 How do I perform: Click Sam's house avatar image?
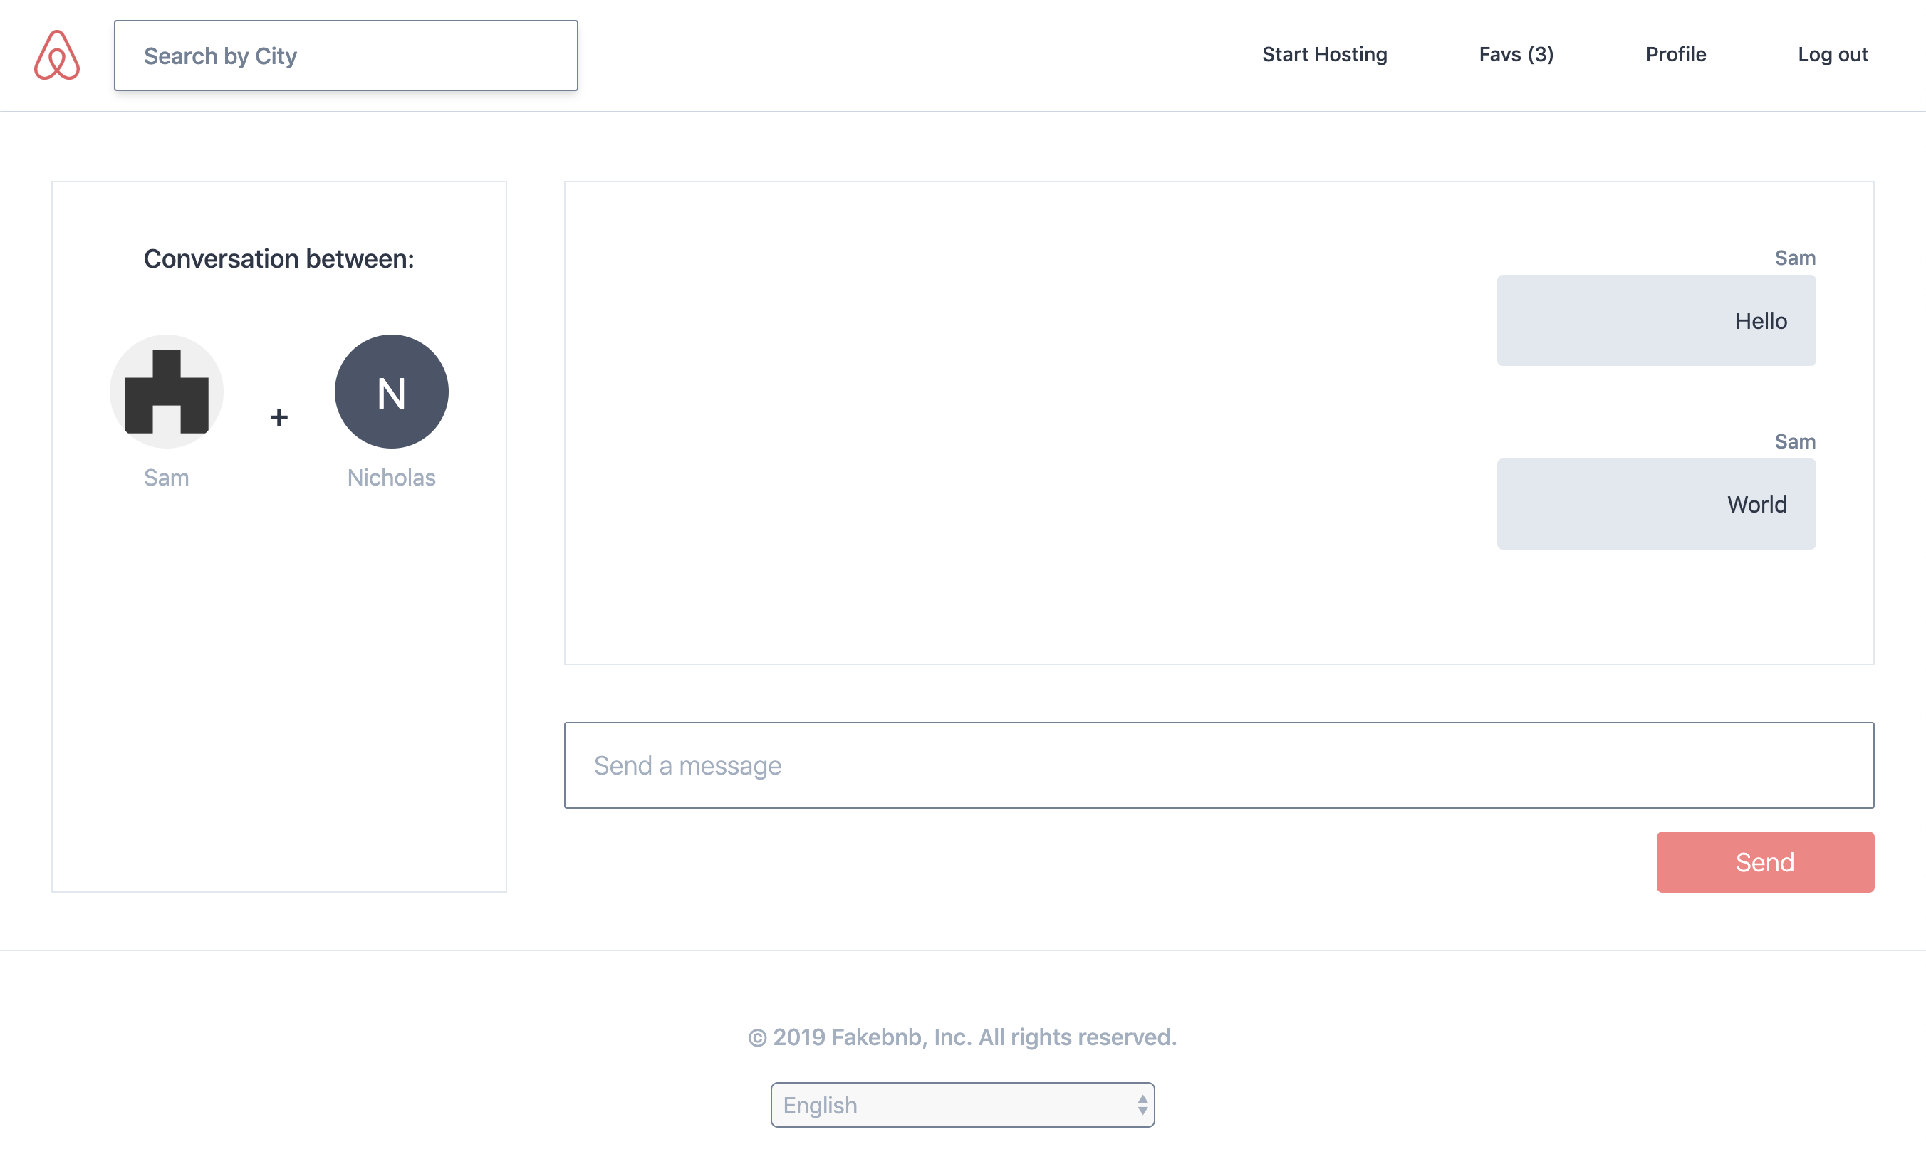[x=167, y=392]
